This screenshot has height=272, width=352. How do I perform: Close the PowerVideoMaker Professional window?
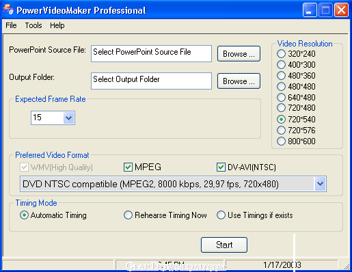(341, 10)
